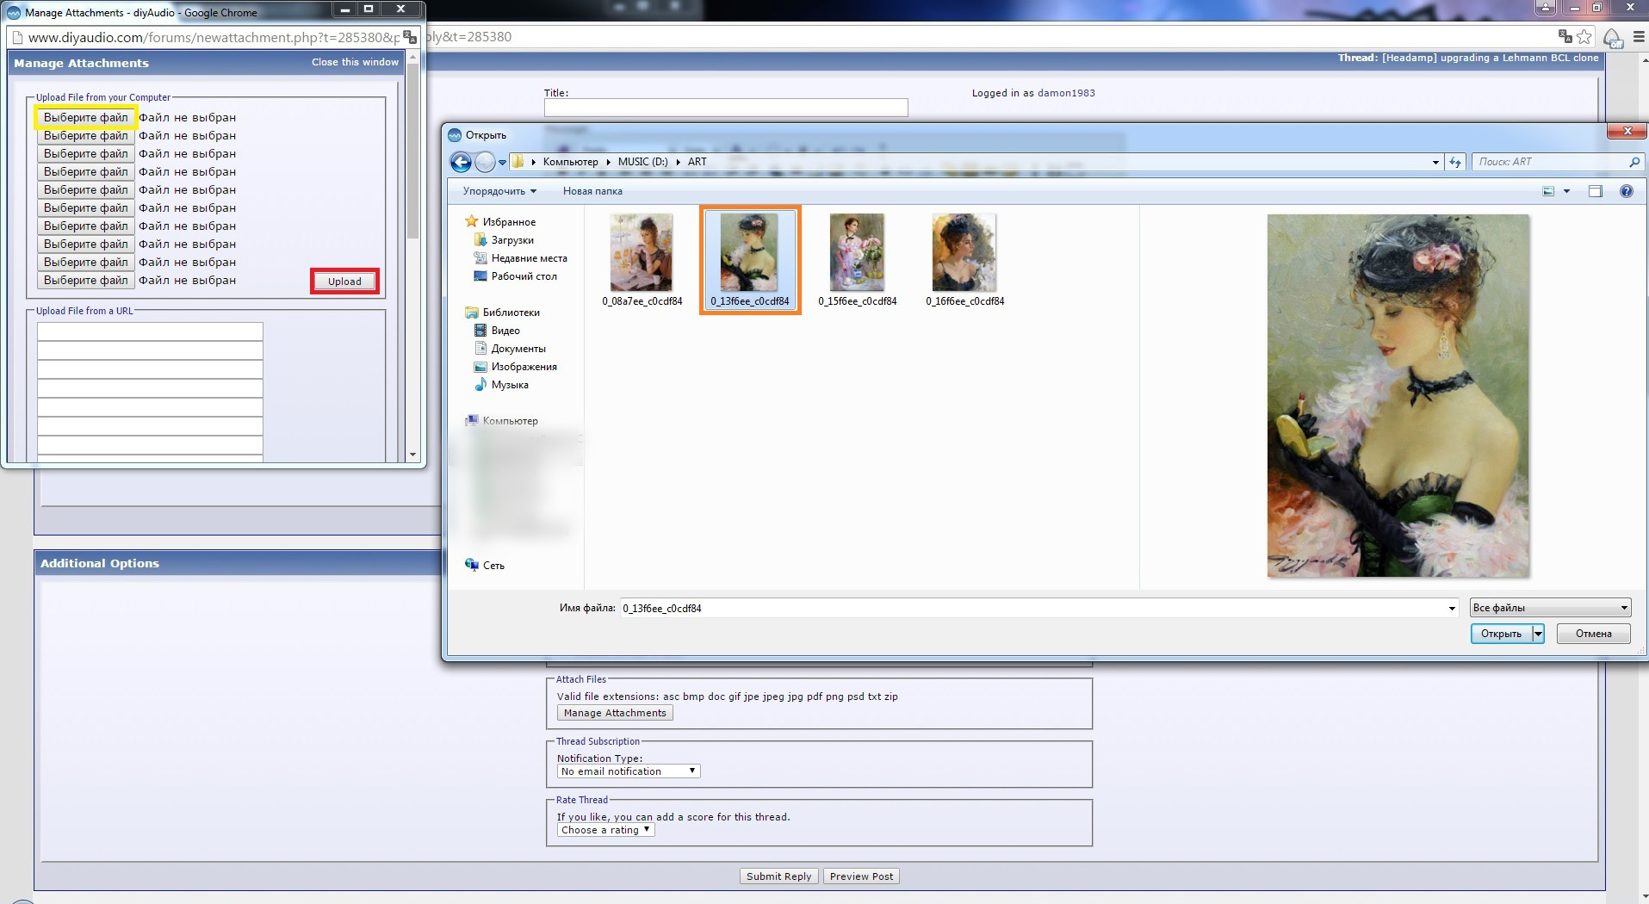
Task: Open the Избранное favorites group
Action: click(x=509, y=222)
